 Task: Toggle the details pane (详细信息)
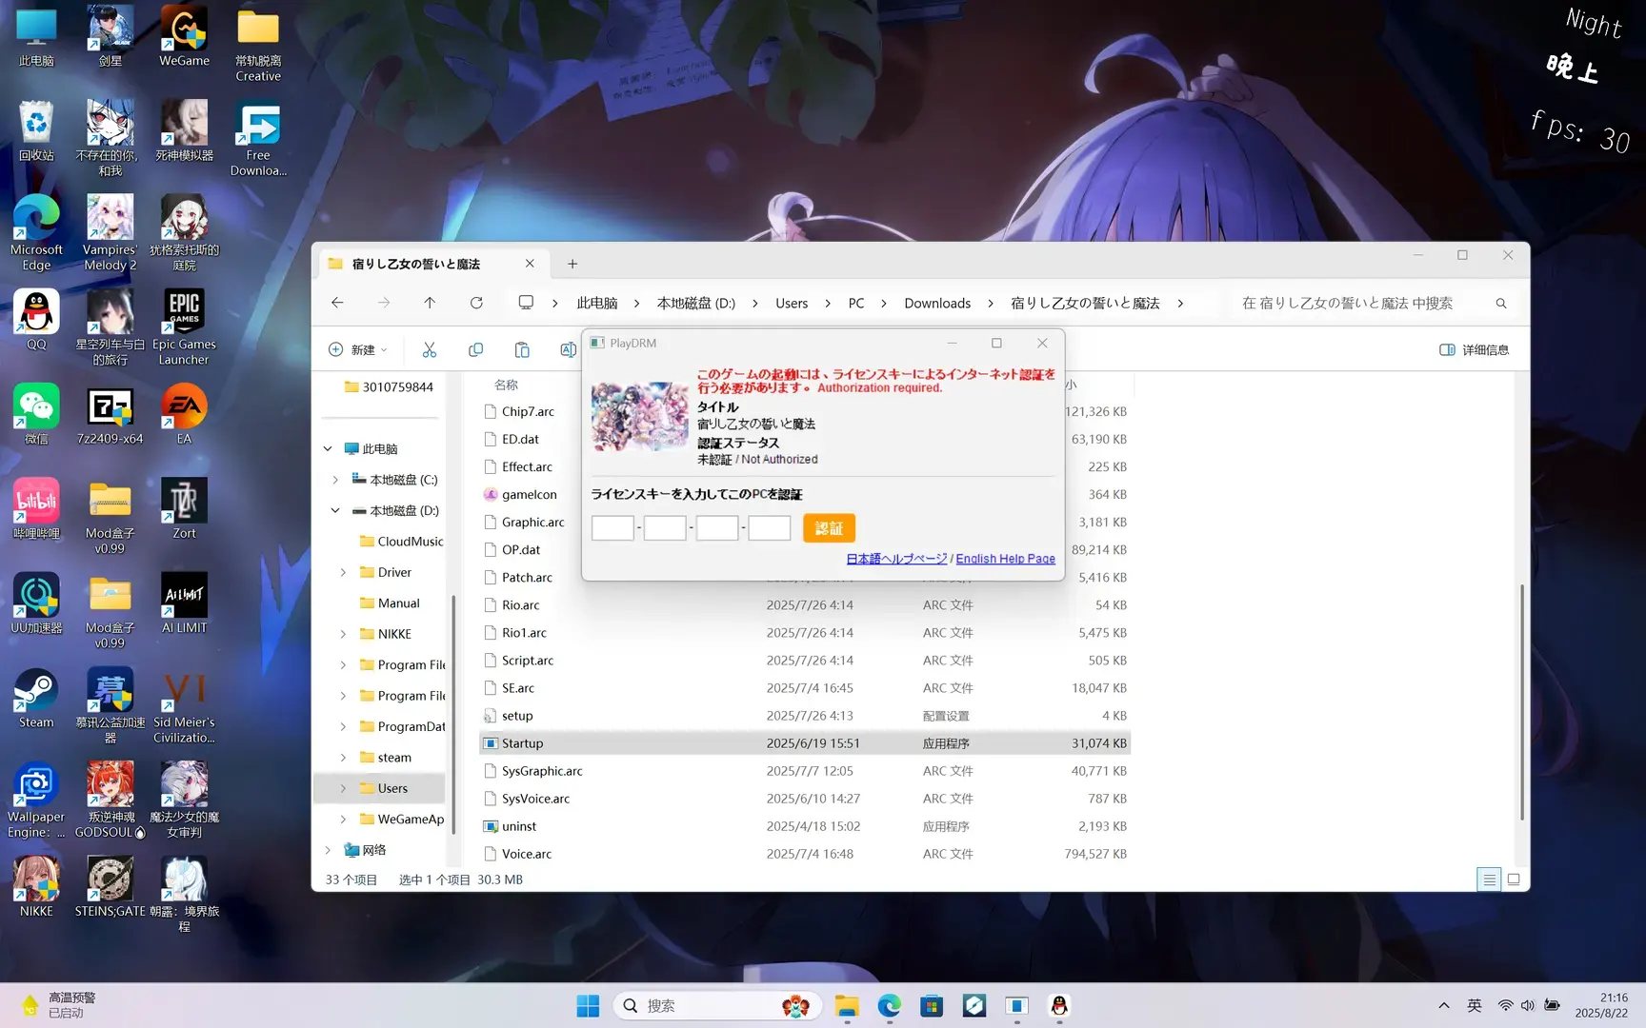(1474, 349)
